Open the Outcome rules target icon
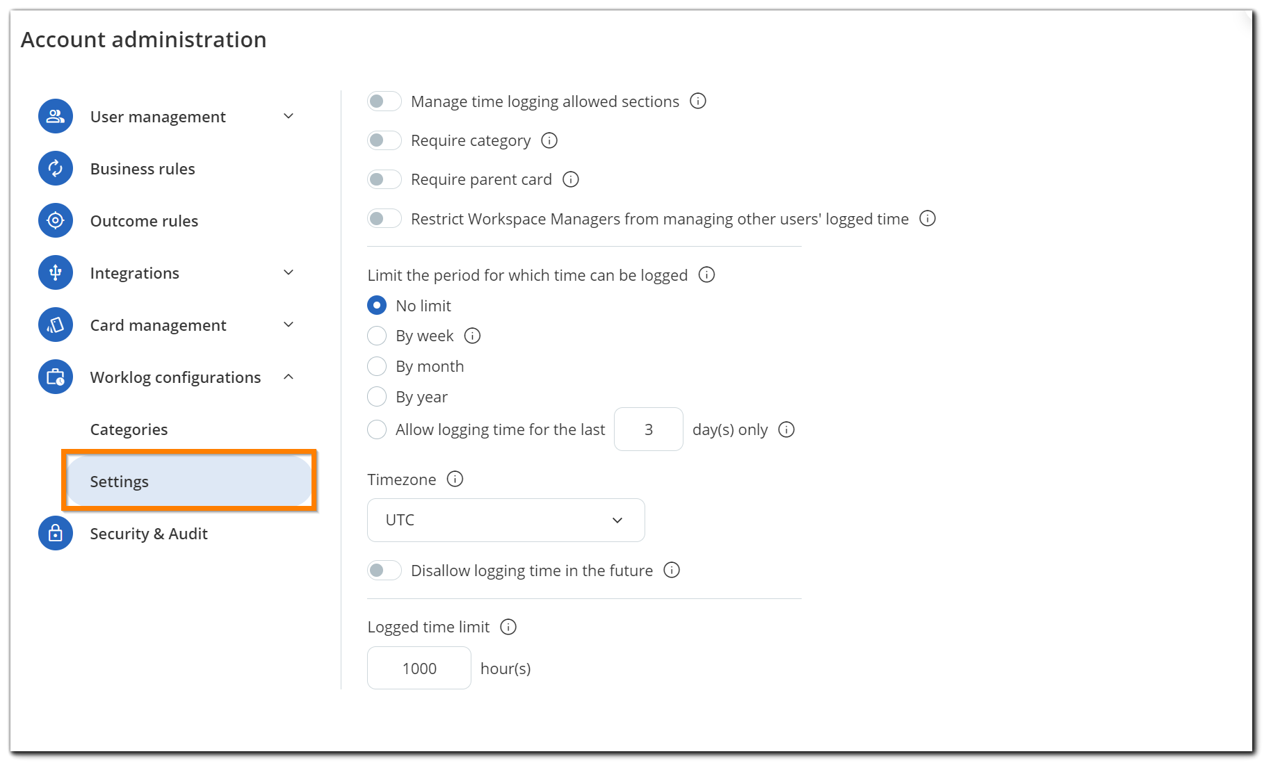Screen dimensions: 1271x770 (55, 220)
